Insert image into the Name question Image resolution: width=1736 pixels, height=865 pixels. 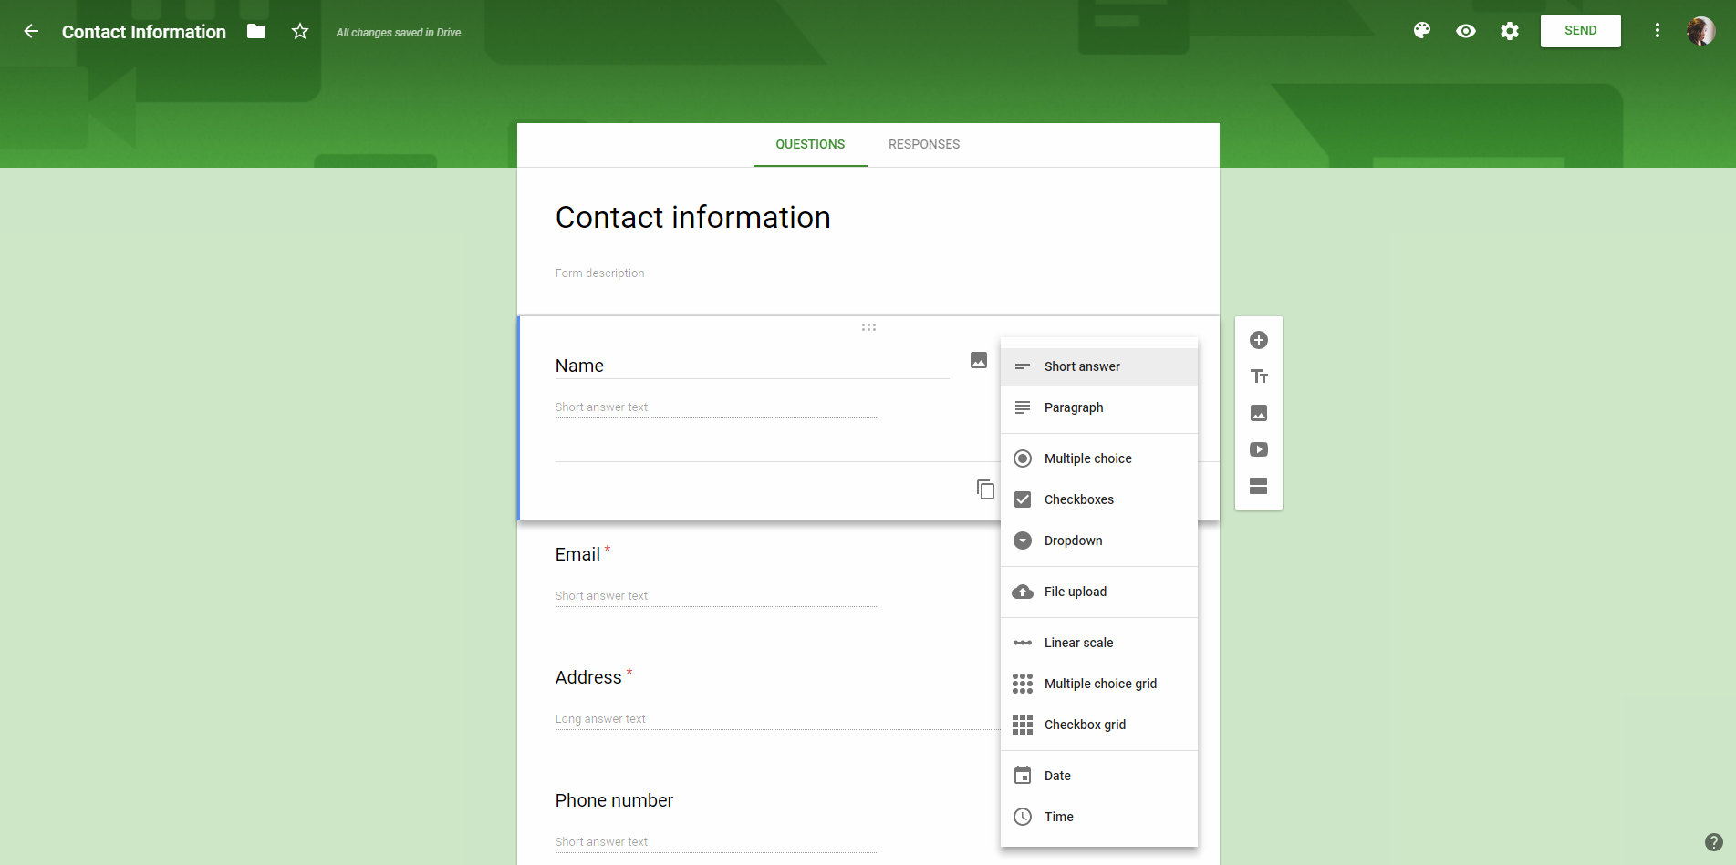point(979,360)
